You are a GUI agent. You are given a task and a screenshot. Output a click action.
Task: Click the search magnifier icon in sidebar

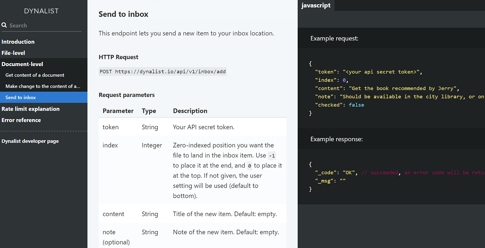4,25
